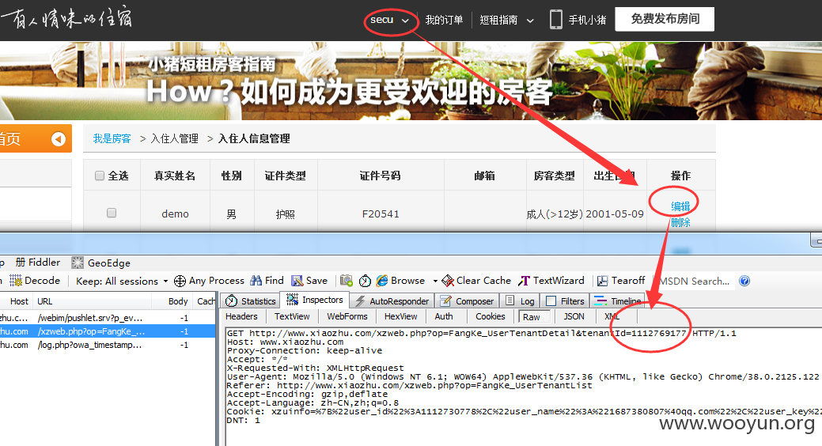Switch to the AutoResponder tab
The width and height of the screenshot is (822, 446).
click(392, 300)
